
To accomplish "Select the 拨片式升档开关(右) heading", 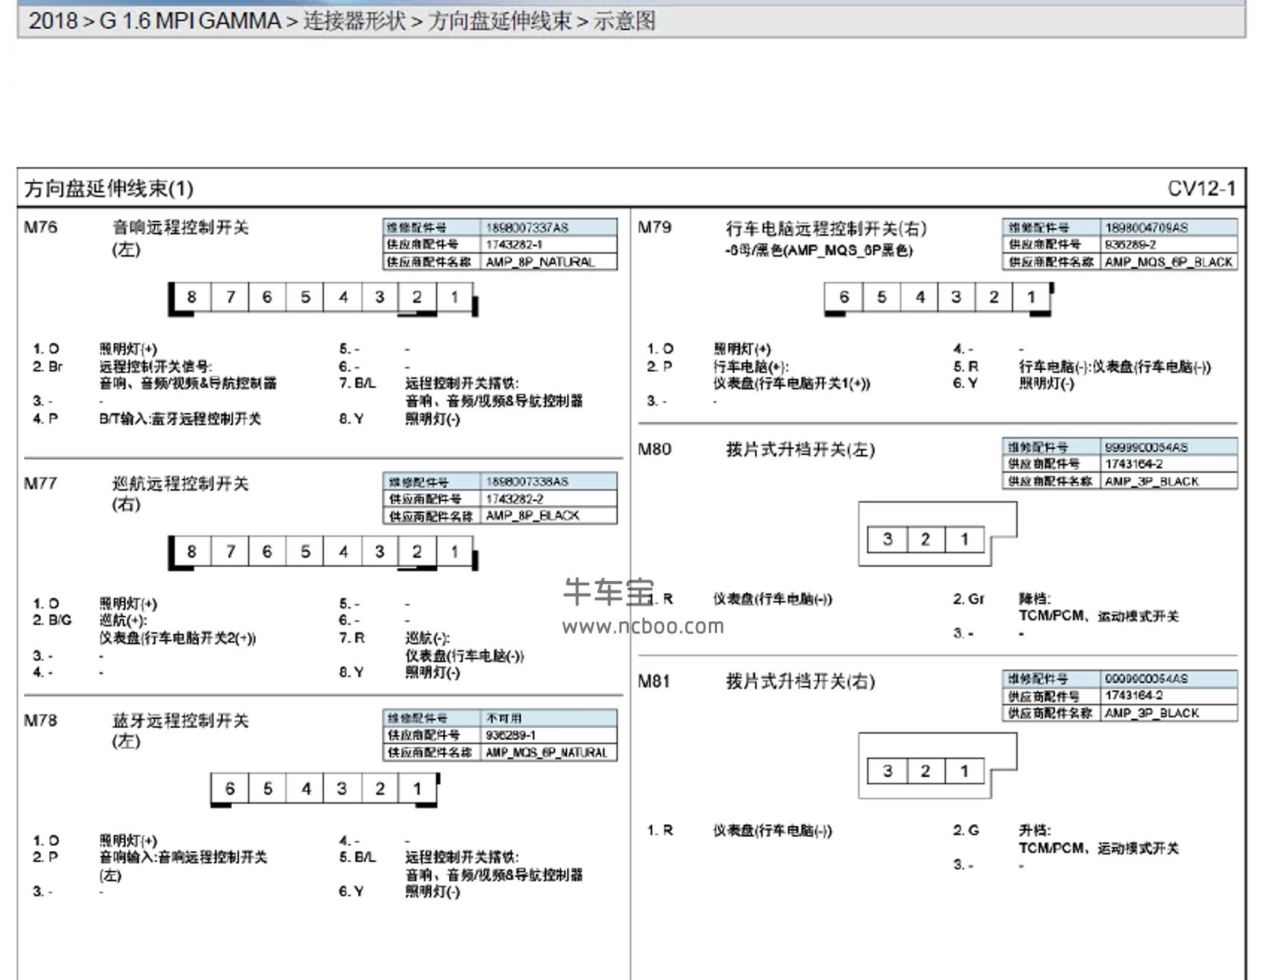I will coord(800,681).
